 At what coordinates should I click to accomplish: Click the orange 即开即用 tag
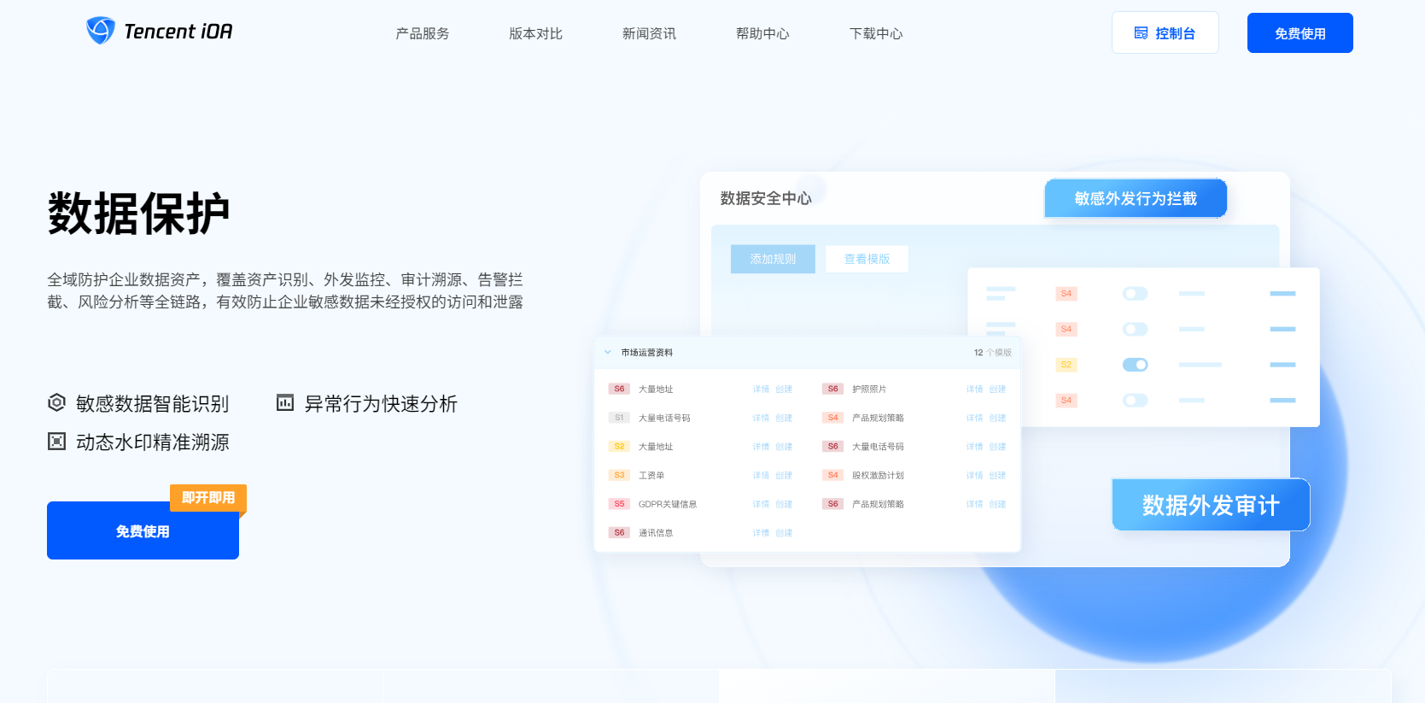pos(208,498)
